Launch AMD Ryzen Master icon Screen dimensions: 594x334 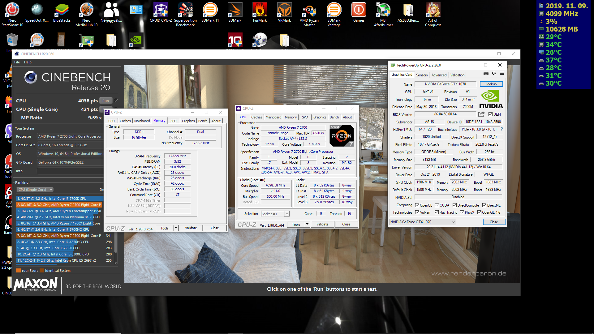point(309,14)
